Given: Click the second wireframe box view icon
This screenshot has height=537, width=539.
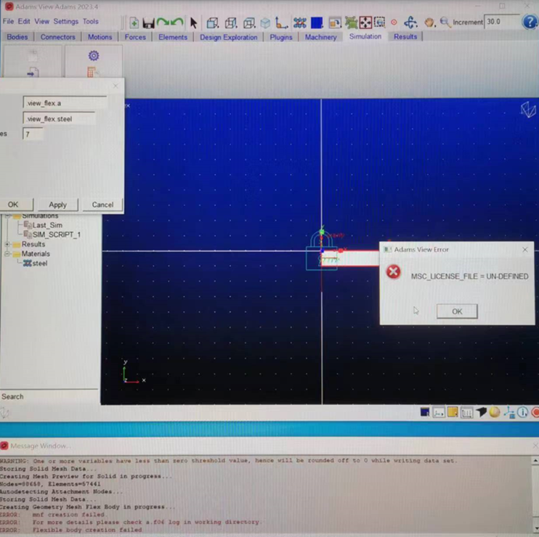Looking at the screenshot, I should pos(231,23).
